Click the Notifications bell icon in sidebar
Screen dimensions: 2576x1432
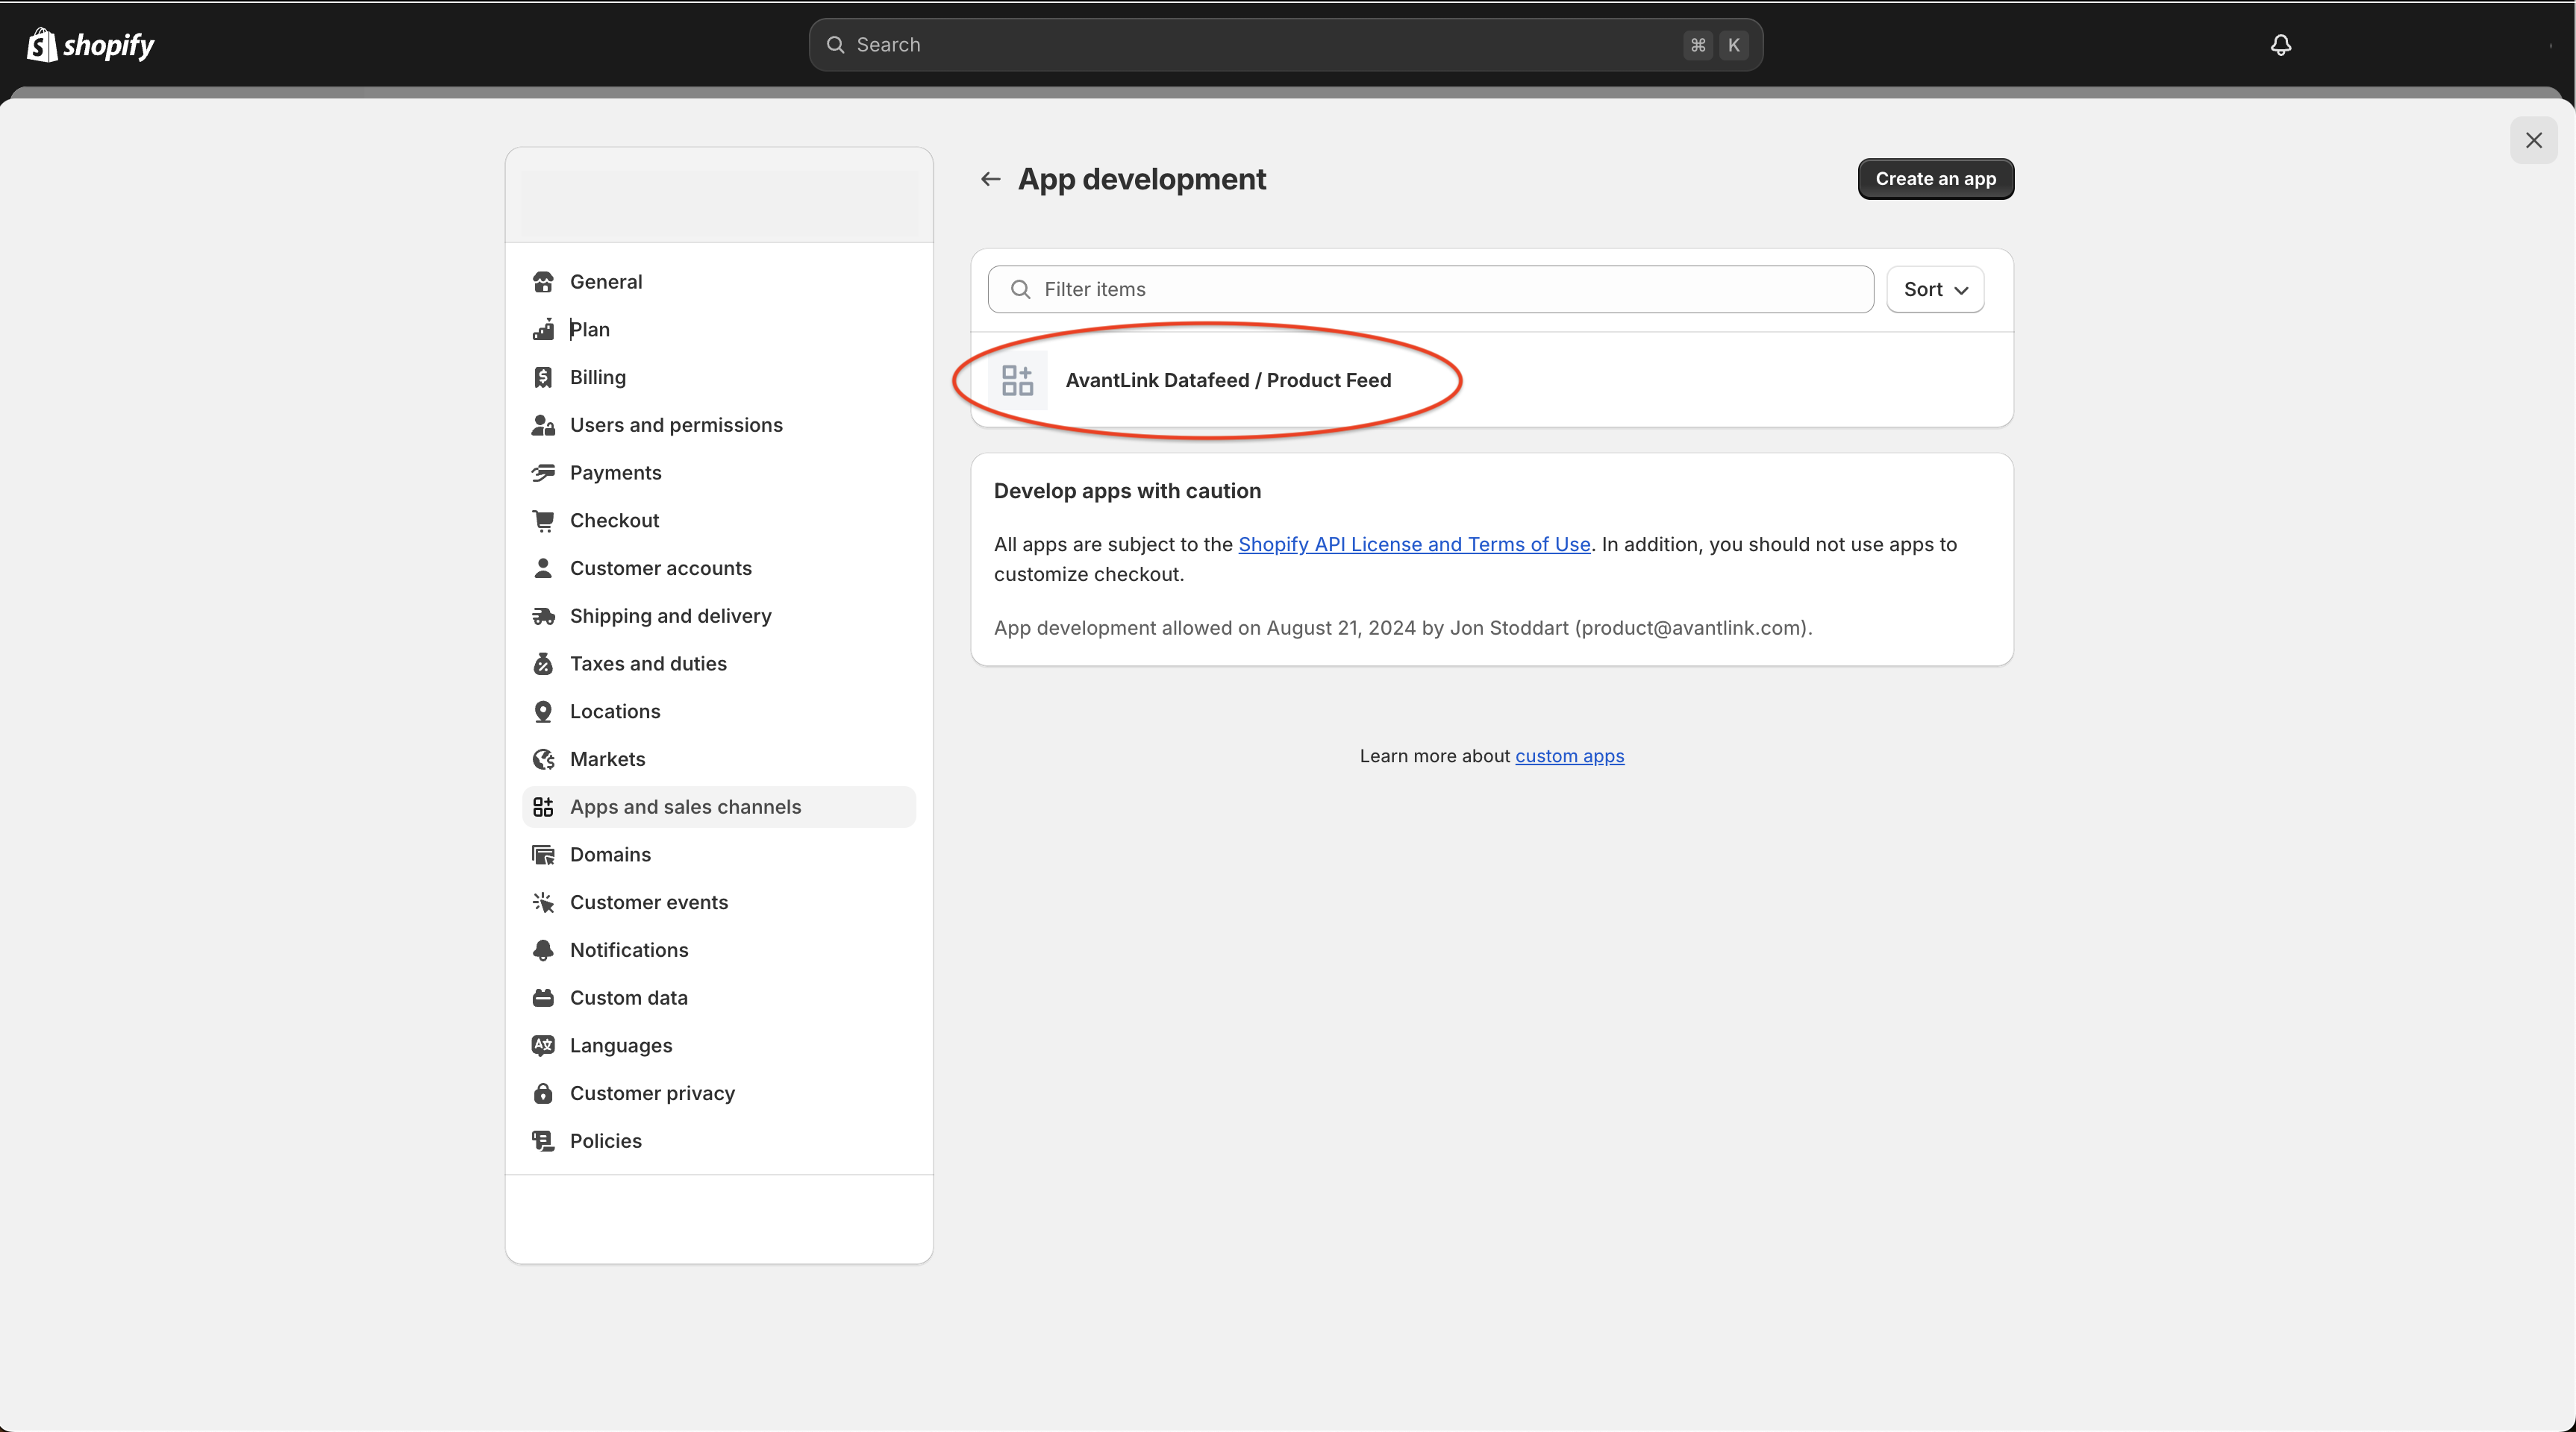pyautogui.click(x=543, y=950)
